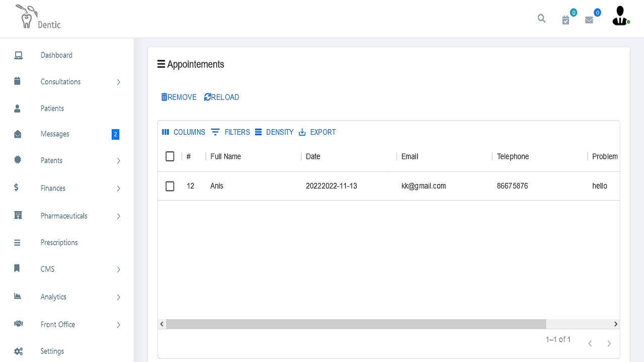Click the search magnifier icon
This screenshot has height=362, width=644.
point(541,19)
